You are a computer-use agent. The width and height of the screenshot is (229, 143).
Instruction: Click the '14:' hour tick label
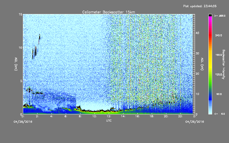[123, 116]
